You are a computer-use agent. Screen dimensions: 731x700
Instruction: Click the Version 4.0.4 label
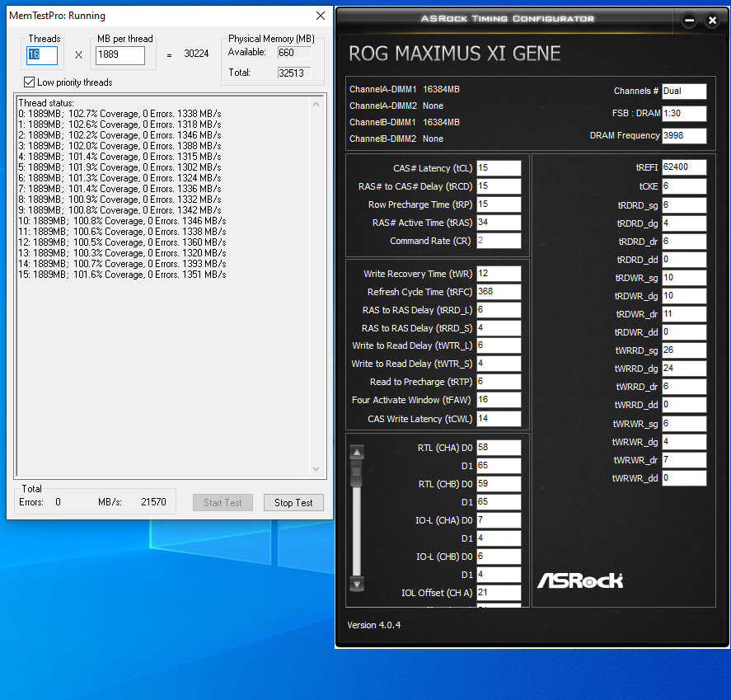pyautogui.click(x=374, y=626)
